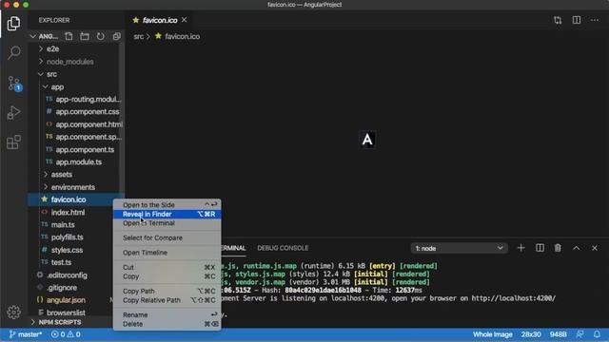The image size is (609, 342).
Task: Choose Open in Terminal from context menu
Action: [x=167, y=223]
